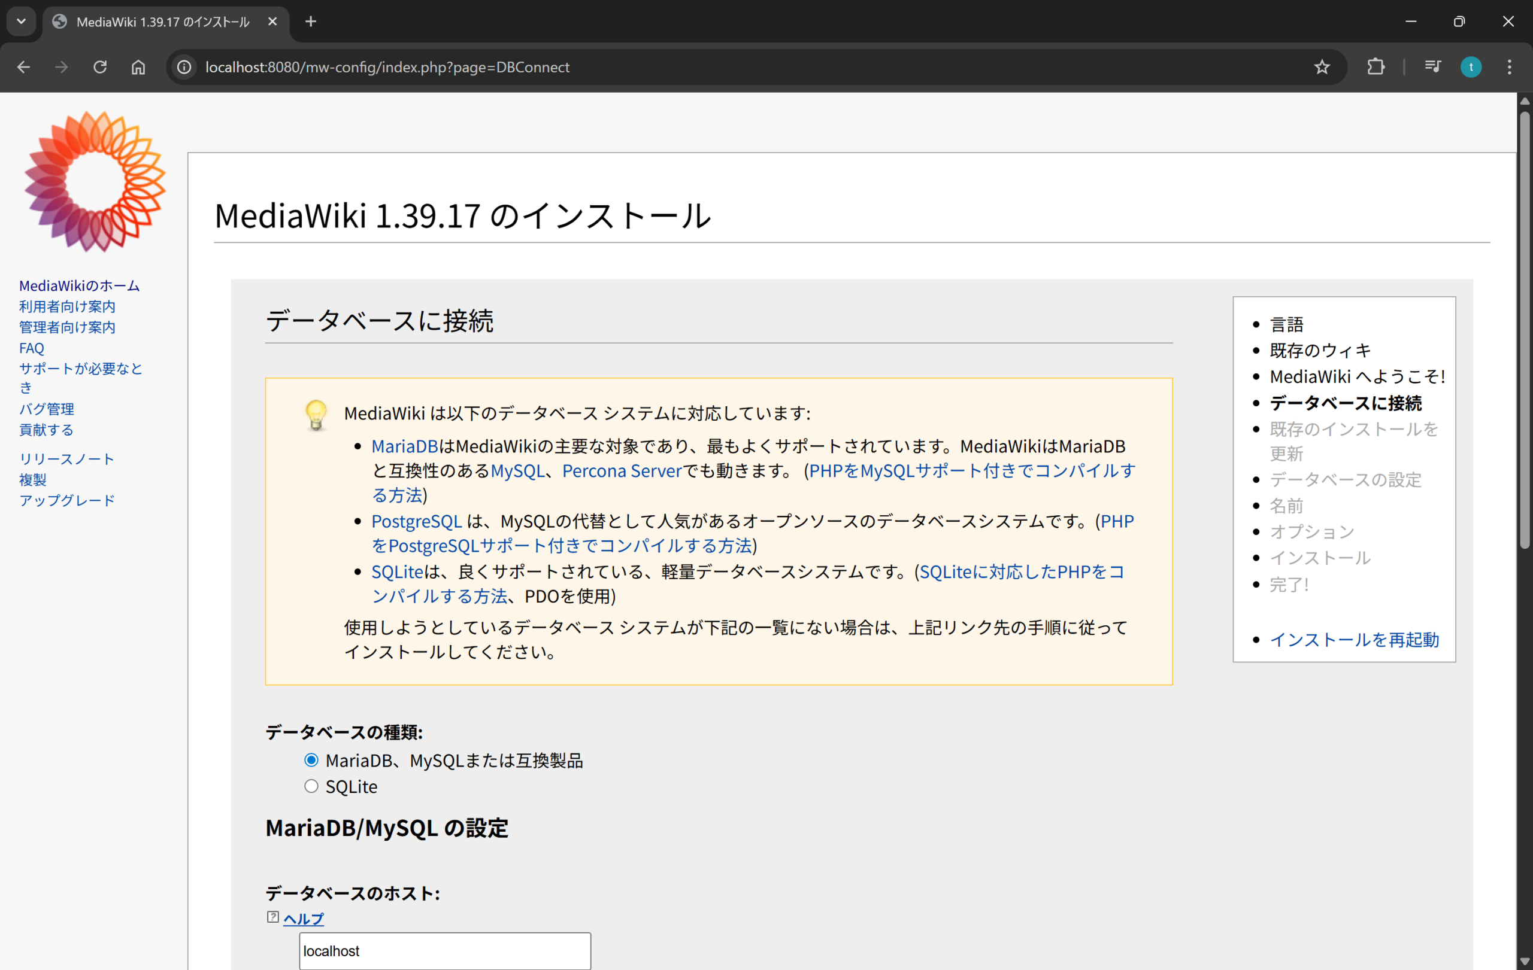Open the PostgreSQL link in the info box
The width and height of the screenshot is (1533, 970).
(x=416, y=521)
